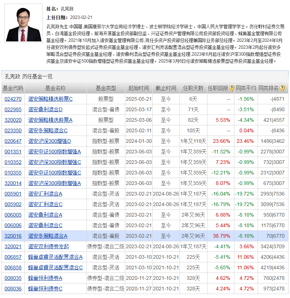The image size is (290, 298).
Task: Open fund code link 020647
Action: 13,141
